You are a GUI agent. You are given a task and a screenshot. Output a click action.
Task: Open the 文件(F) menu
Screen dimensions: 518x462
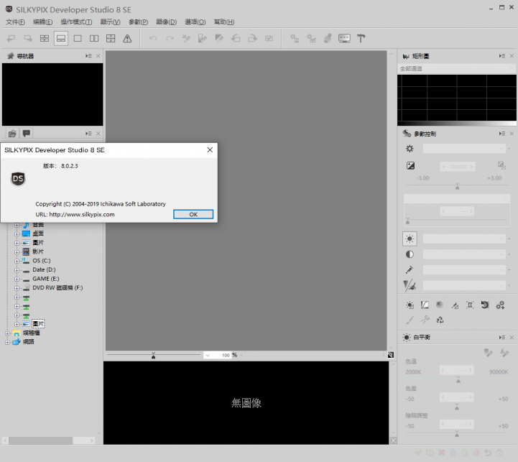tap(16, 22)
